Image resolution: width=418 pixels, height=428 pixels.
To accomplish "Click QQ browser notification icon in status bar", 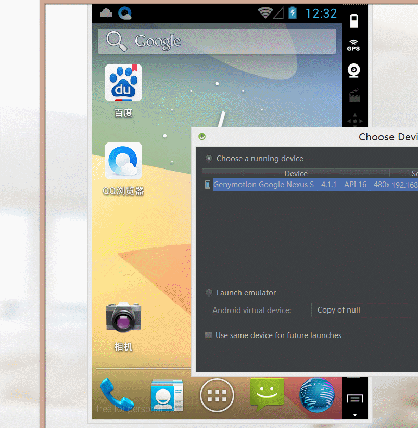I will [x=125, y=13].
